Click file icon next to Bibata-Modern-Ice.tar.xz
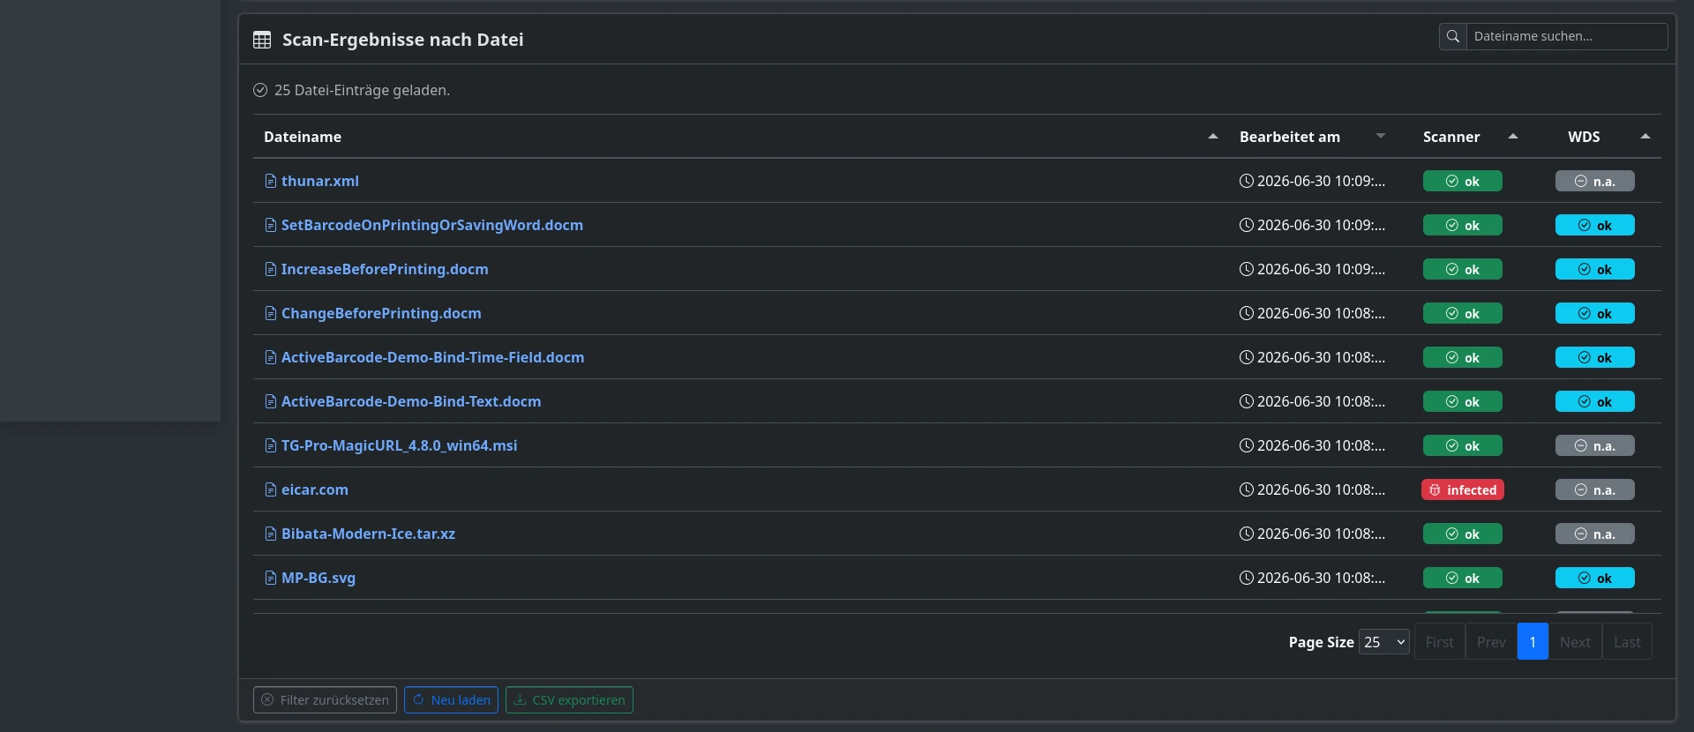 coord(271,534)
